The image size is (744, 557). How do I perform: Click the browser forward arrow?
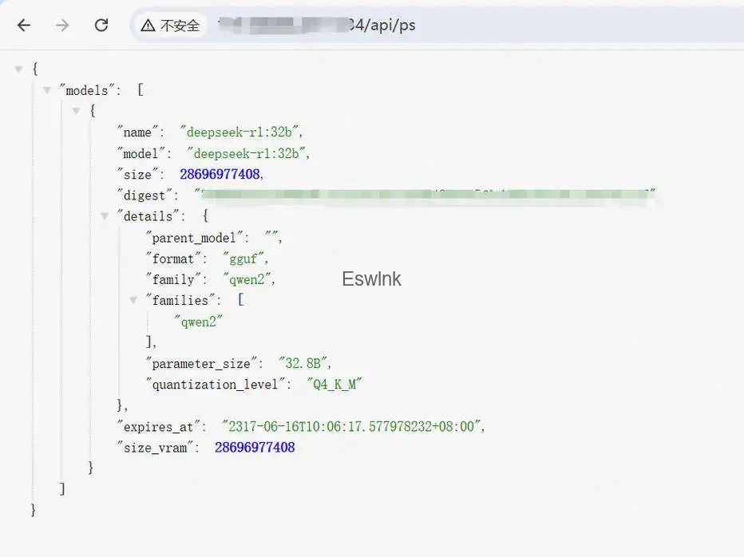pyautogui.click(x=62, y=26)
